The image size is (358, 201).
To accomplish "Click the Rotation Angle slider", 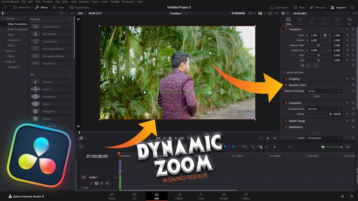I will [318, 45].
